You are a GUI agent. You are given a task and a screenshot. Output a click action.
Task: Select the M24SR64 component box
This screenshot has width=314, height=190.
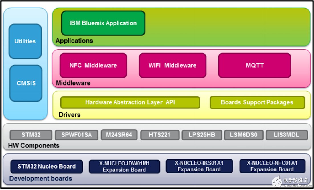[x=119, y=135]
